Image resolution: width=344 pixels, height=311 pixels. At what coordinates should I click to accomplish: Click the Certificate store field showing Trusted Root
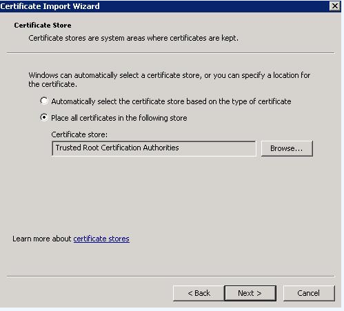154,148
